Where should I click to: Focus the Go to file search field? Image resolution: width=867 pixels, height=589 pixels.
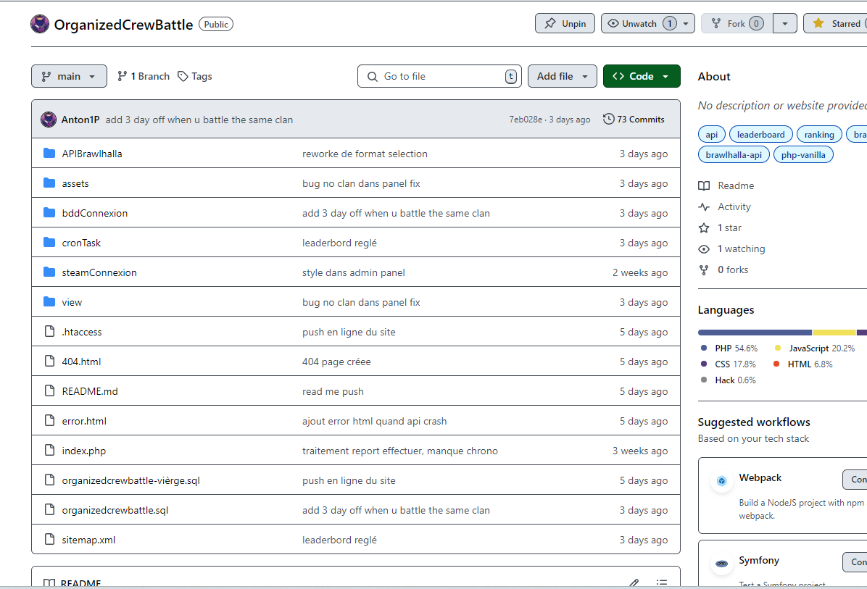pyautogui.click(x=439, y=76)
